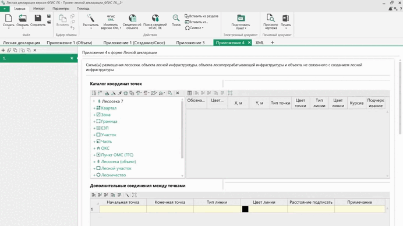Open the green application menu button
Image resolution: width=403 pixels, height=226 pixels.
point(5,9)
